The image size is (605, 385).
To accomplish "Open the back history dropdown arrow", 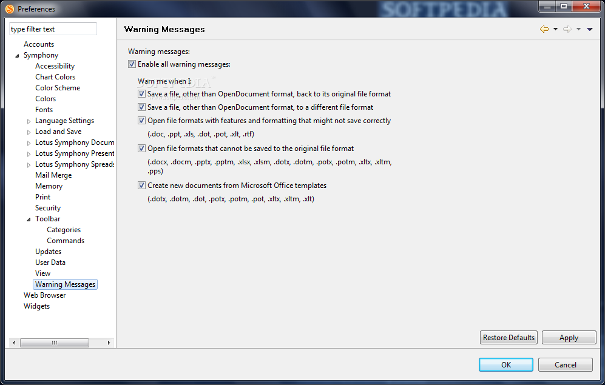I will click(x=556, y=29).
